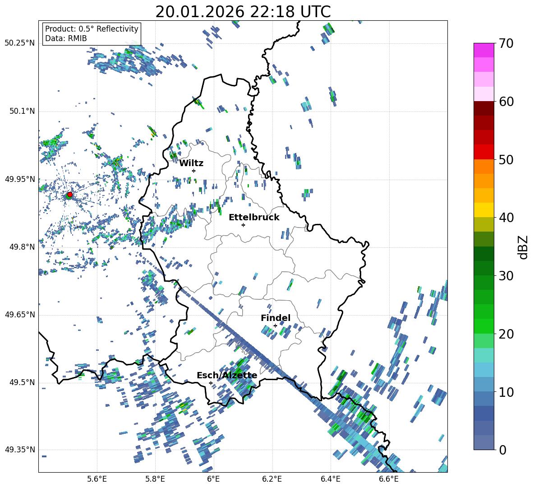Click the 60 colorbar tick value
Screen dimensions: 534x488
(x=506, y=102)
